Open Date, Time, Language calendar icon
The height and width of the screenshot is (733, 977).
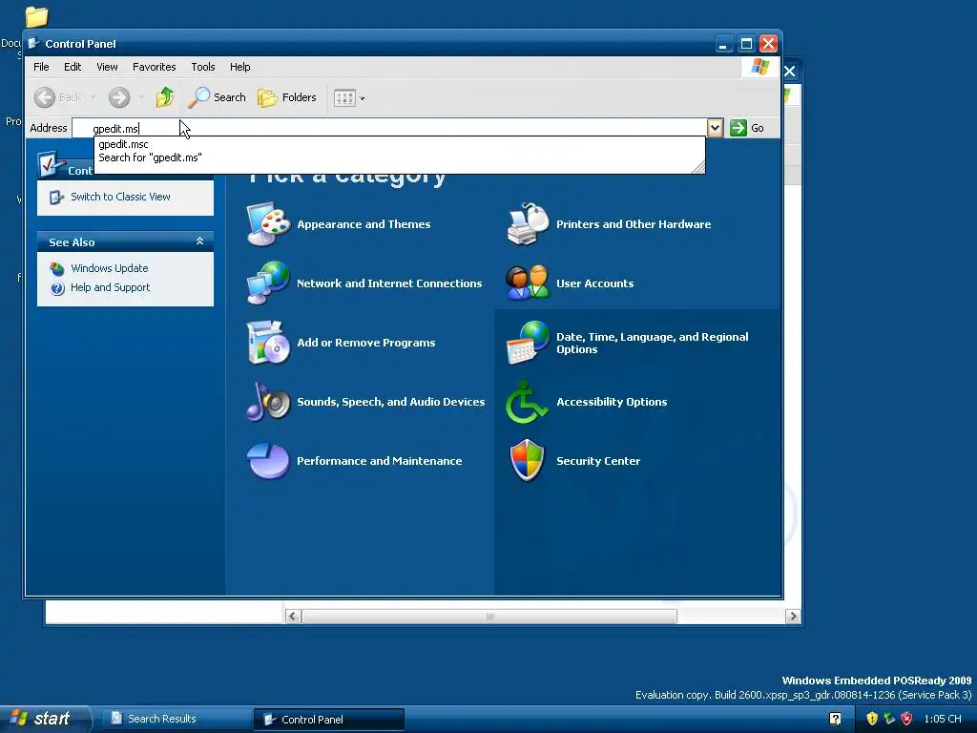(x=528, y=343)
